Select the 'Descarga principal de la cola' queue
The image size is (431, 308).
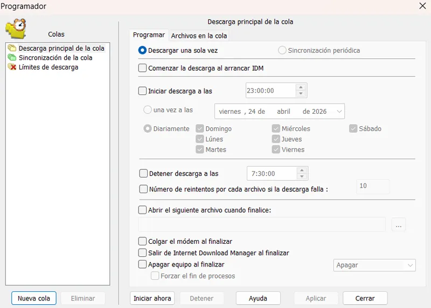click(61, 48)
